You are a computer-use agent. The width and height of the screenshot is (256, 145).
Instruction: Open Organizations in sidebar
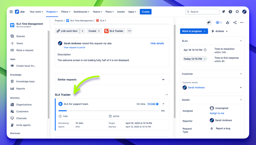(24, 105)
